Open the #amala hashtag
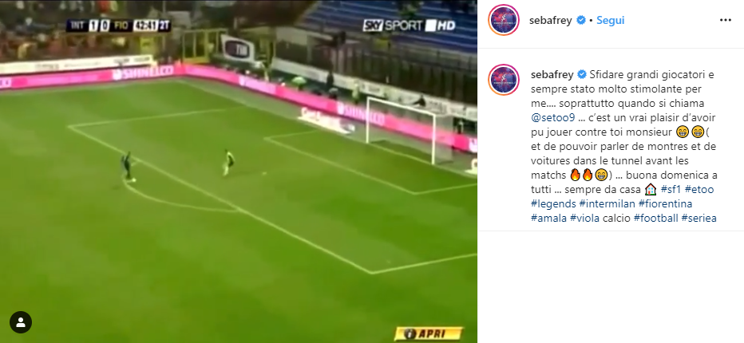 click(548, 219)
